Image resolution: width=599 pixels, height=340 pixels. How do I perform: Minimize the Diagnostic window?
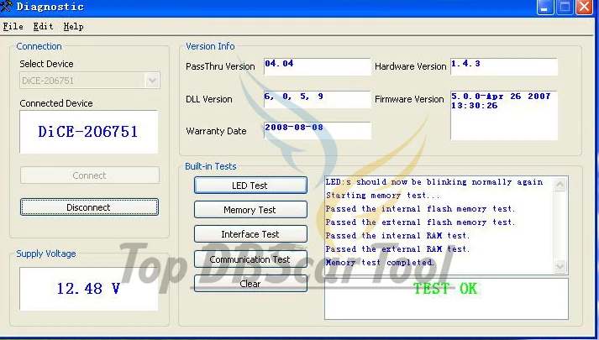(544, 7)
